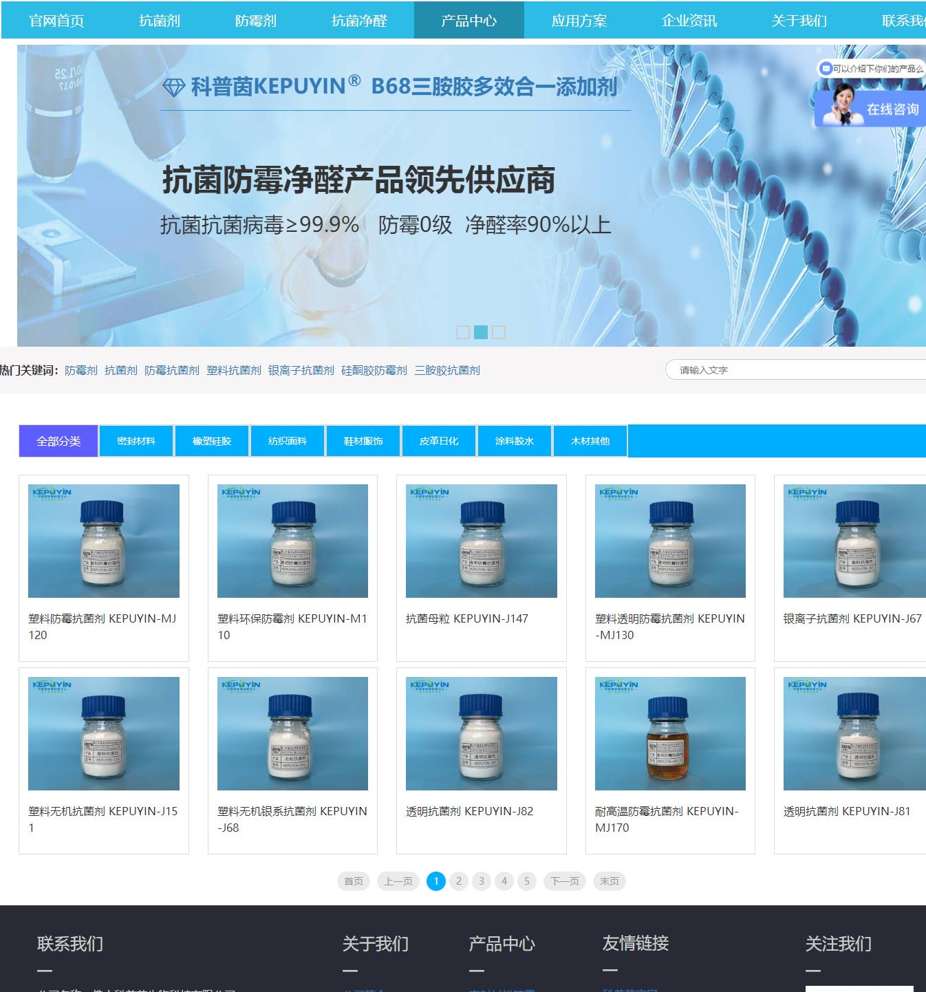This screenshot has width=926, height=992.
Task: Click the 下一页 pagination button
Action: click(x=565, y=881)
